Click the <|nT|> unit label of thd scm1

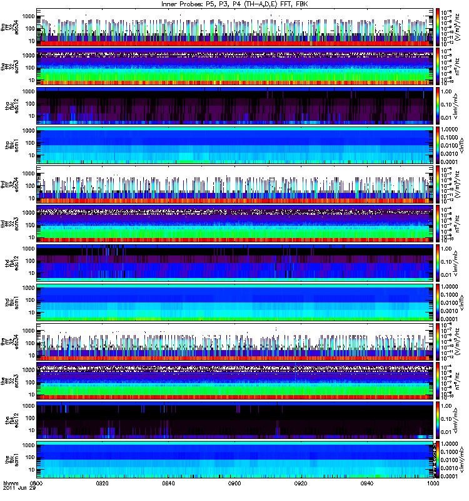[461, 302]
